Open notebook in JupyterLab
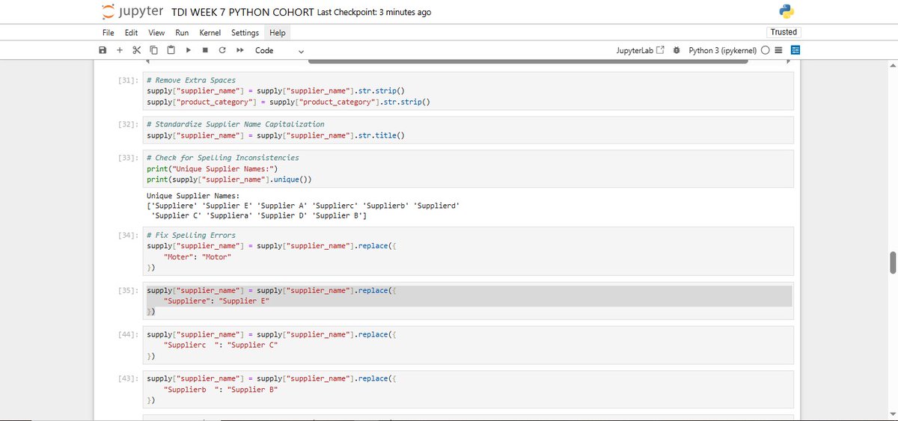 coord(640,50)
